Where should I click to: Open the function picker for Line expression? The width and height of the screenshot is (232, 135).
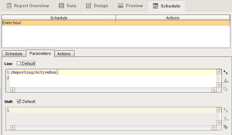coord(225,81)
